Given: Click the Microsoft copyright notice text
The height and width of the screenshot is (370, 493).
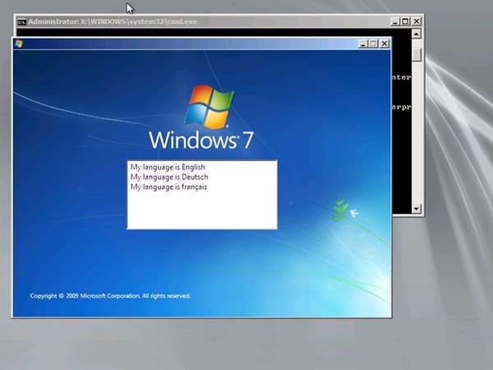Looking at the screenshot, I should (x=110, y=296).
